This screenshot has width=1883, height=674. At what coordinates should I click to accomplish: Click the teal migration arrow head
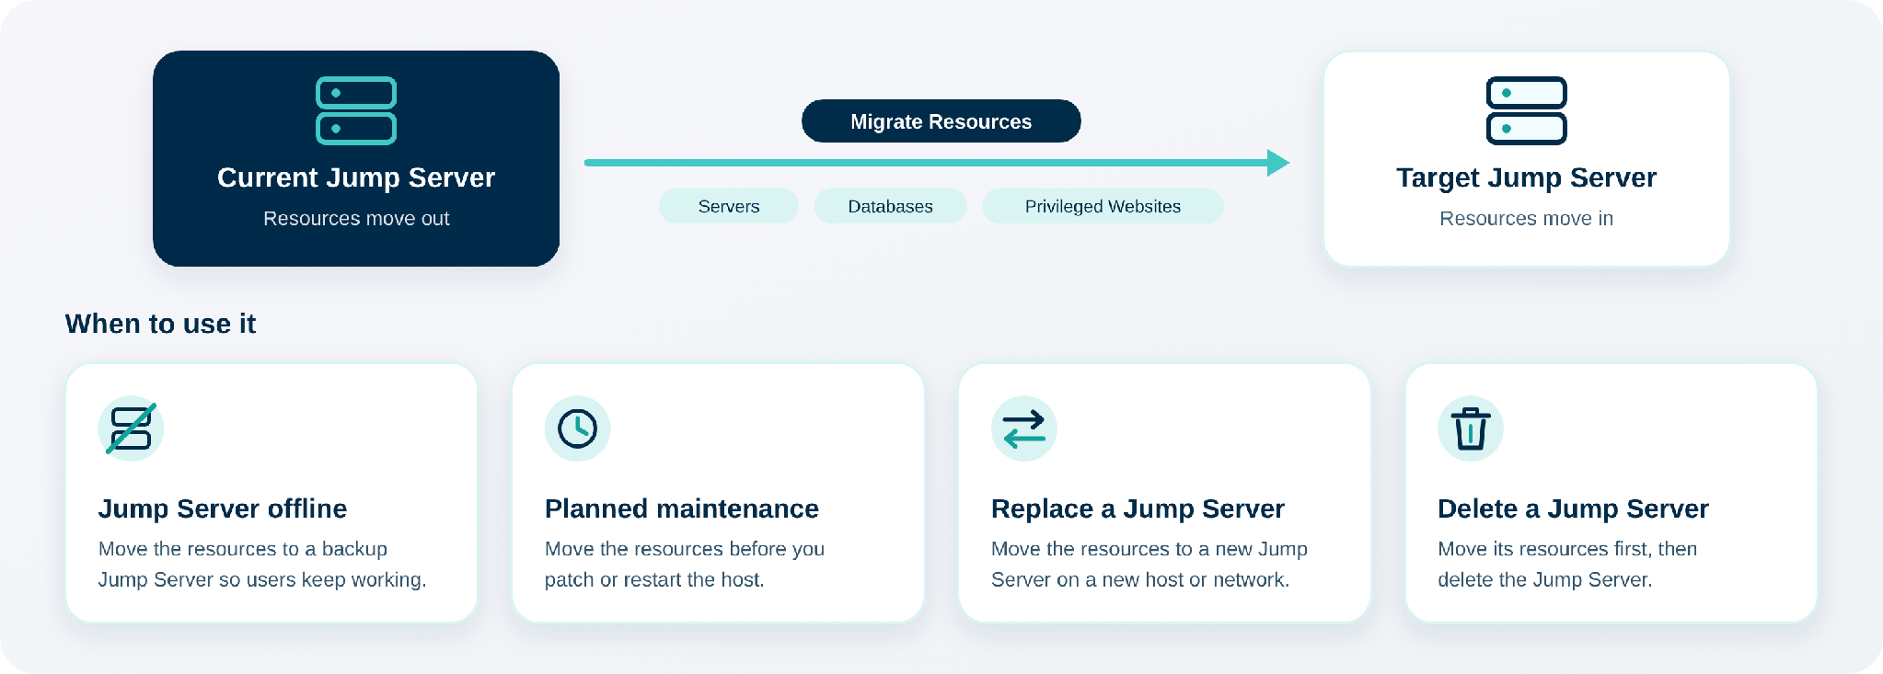pyautogui.click(x=1277, y=163)
